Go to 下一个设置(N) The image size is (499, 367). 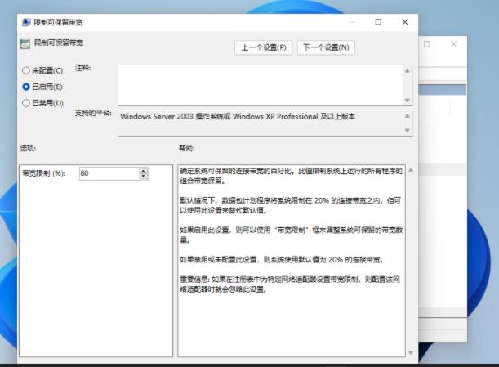tap(326, 47)
